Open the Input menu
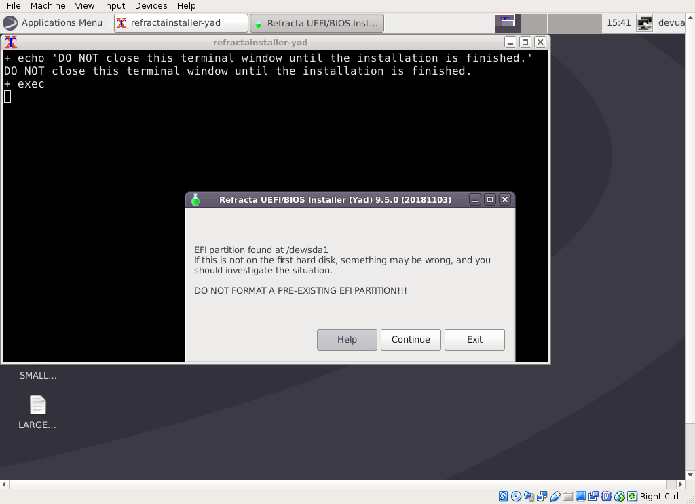The height and width of the screenshot is (504, 695). coord(114,5)
